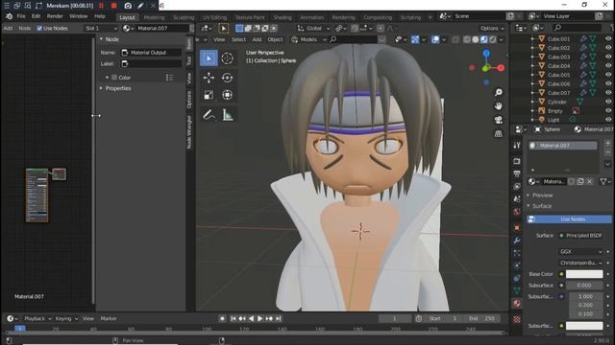Screen dimensions: 615x345
Task: Switch perspective/orthographic grid icon
Action: click(x=499, y=133)
